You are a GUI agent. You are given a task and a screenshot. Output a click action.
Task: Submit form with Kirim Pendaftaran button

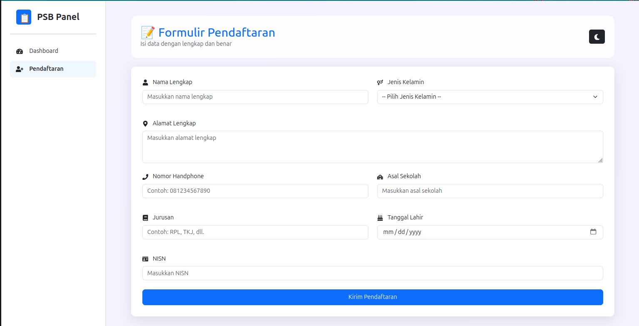372,297
